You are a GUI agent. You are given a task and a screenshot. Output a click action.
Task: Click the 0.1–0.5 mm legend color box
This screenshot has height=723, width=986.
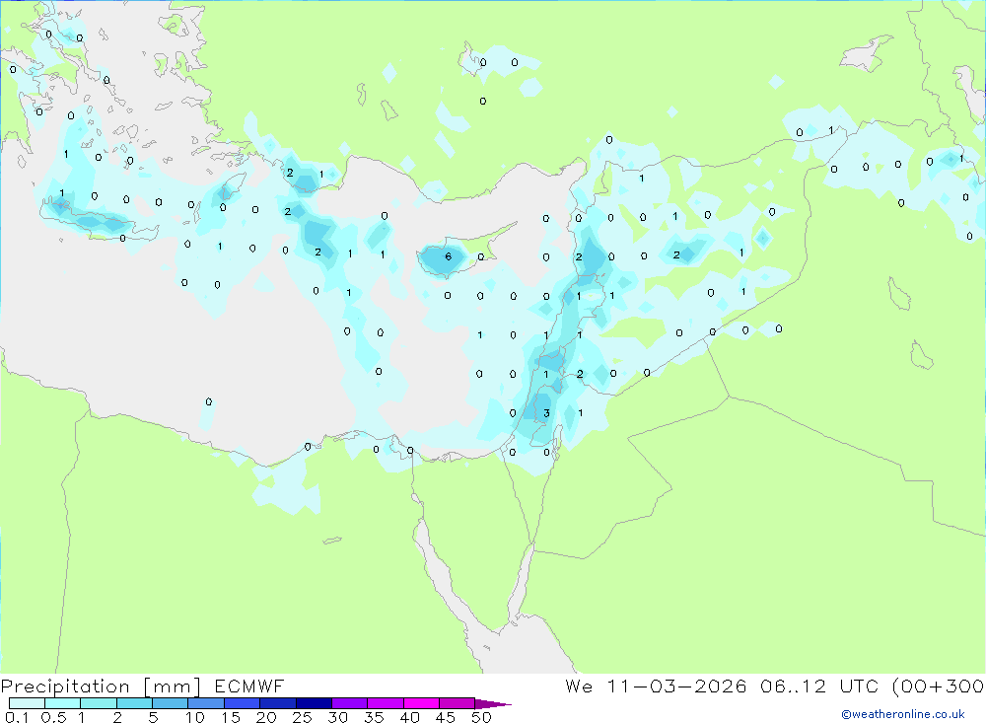click(x=27, y=703)
